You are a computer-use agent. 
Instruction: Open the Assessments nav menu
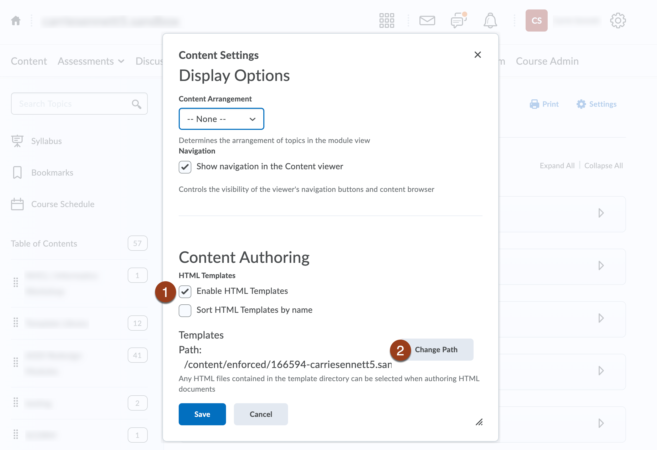coord(91,61)
